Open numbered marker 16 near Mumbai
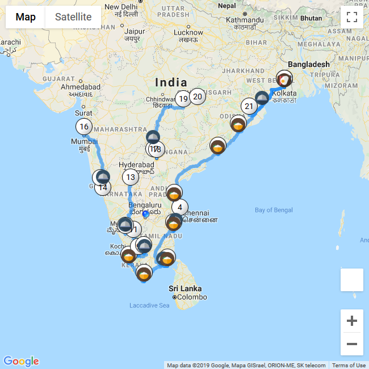This screenshot has width=369, height=369. pyautogui.click(x=84, y=127)
